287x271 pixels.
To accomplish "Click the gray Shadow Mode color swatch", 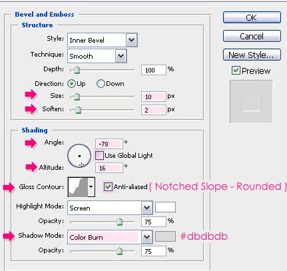I will pyautogui.click(x=165, y=236).
